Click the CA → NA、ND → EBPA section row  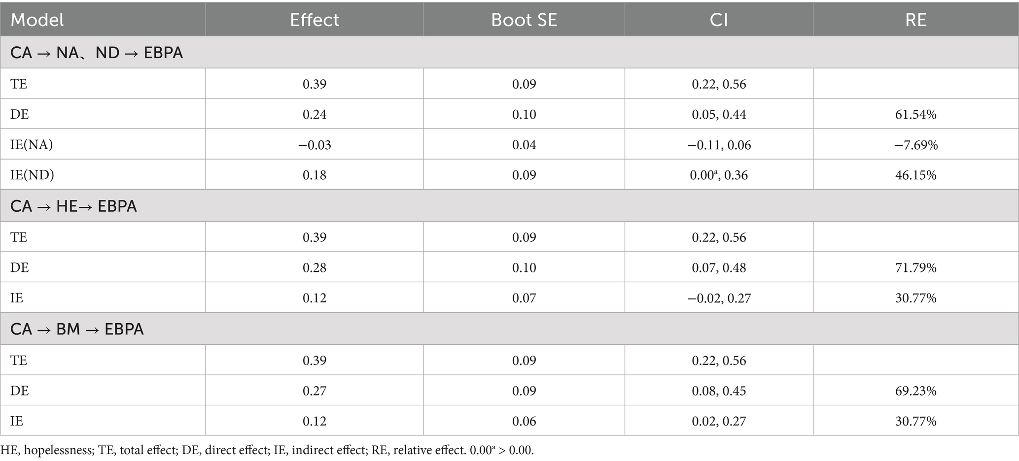point(97,52)
